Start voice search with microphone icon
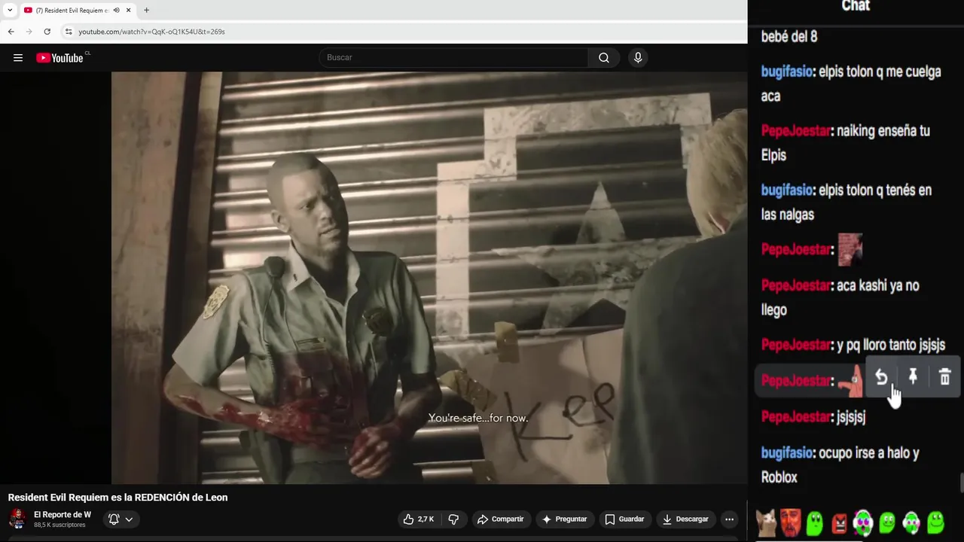Image resolution: width=964 pixels, height=542 pixels. 638,58
